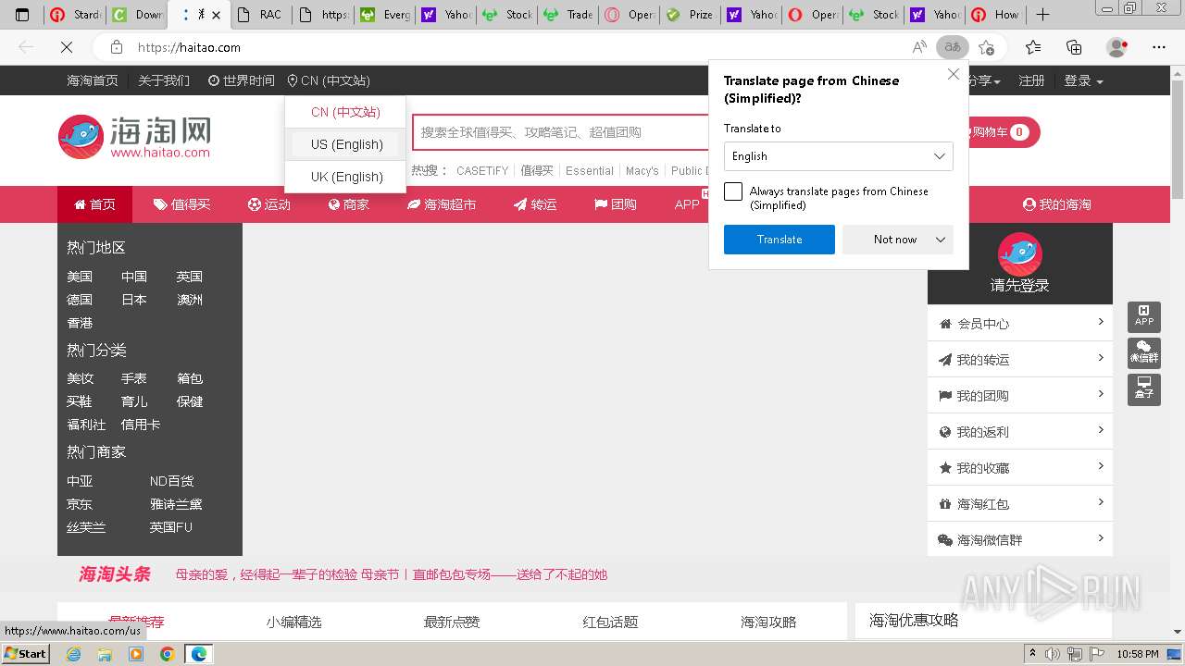Open the 转运 nav tab
1185x666 pixels.
click(535, 204)
